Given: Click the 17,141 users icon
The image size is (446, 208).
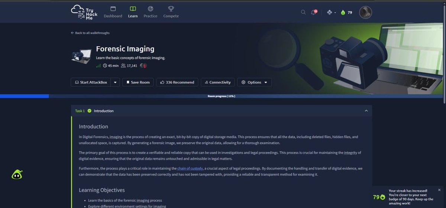Looking at the screenshot, I should click(123, 66).
